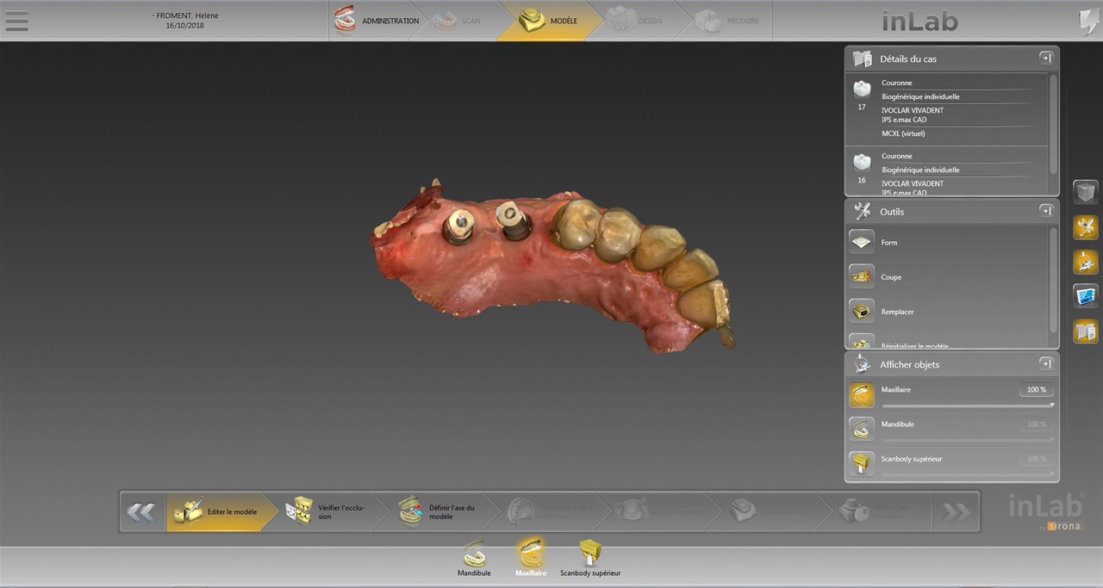Adjust the Scanbody supérieur opacity slider
Image resolution: width=1103 pixels, height=588 pixels.
(x=968, y=473)
